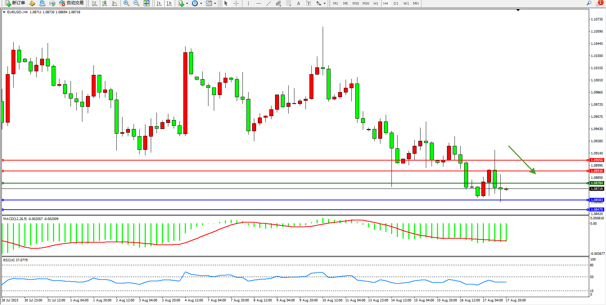Image resolution: width=606 pixels, height=305 pixels.
Task: Switch chart to line chart mode
Action: pos(115,3)
